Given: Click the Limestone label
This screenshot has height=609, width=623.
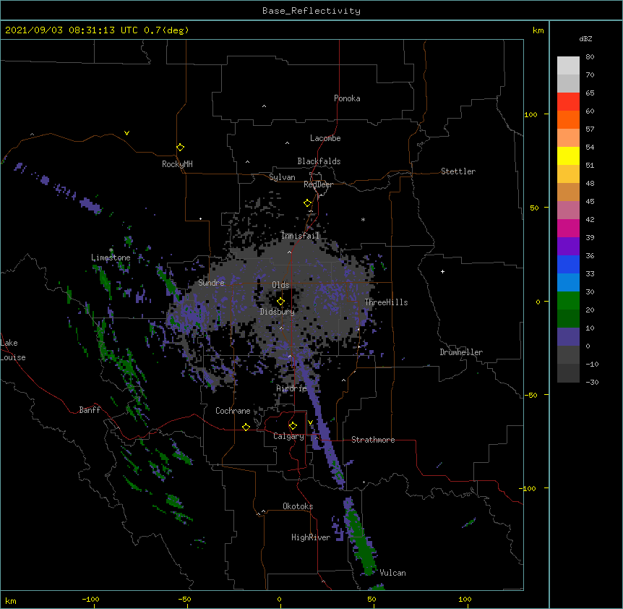Looking at the screenshot, I should (x=111, y=257).
